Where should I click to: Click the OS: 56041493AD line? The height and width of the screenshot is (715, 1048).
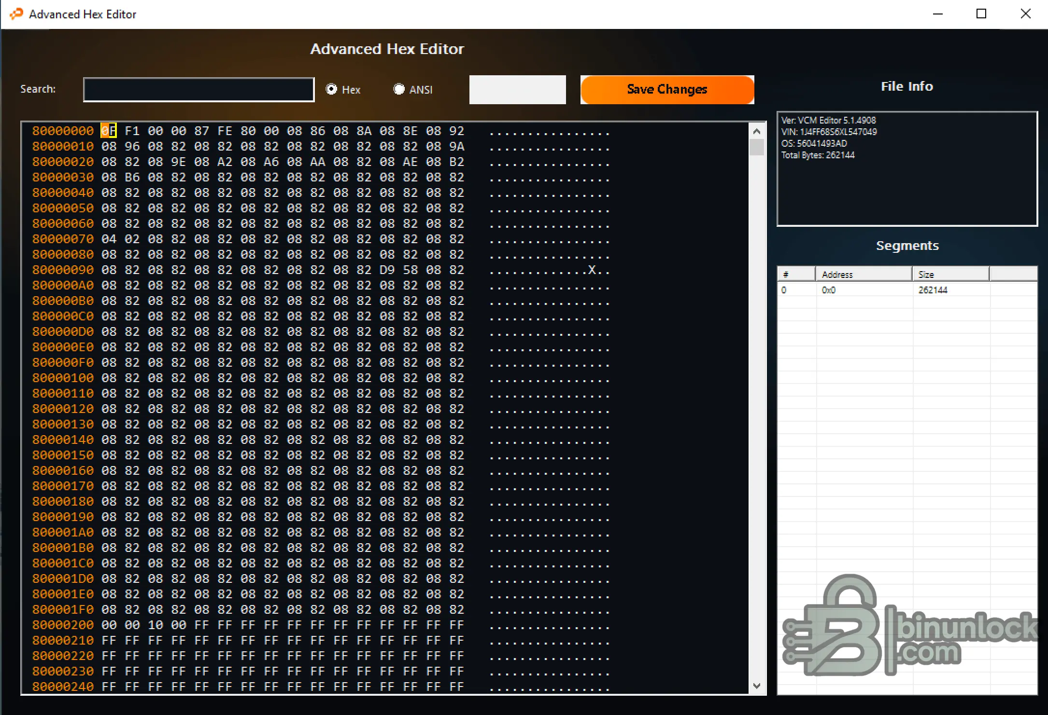(814, 143)
